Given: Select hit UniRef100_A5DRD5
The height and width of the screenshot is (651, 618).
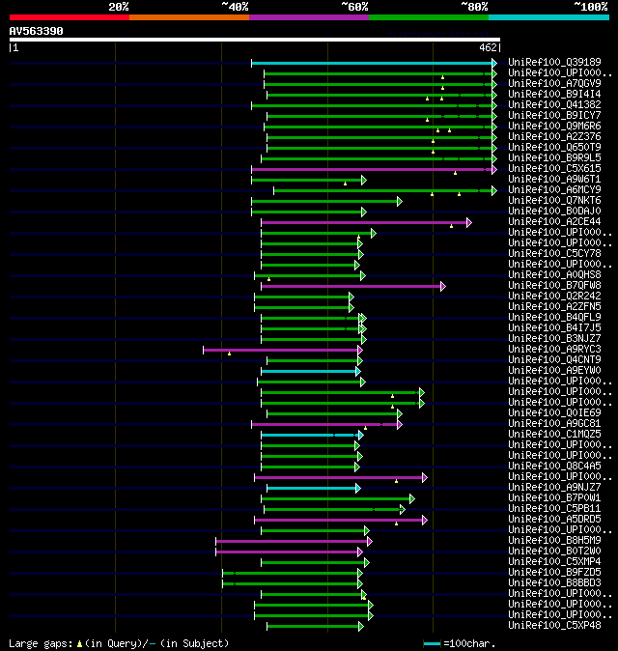Looking at the screenshot, I should tap(554, 519).
